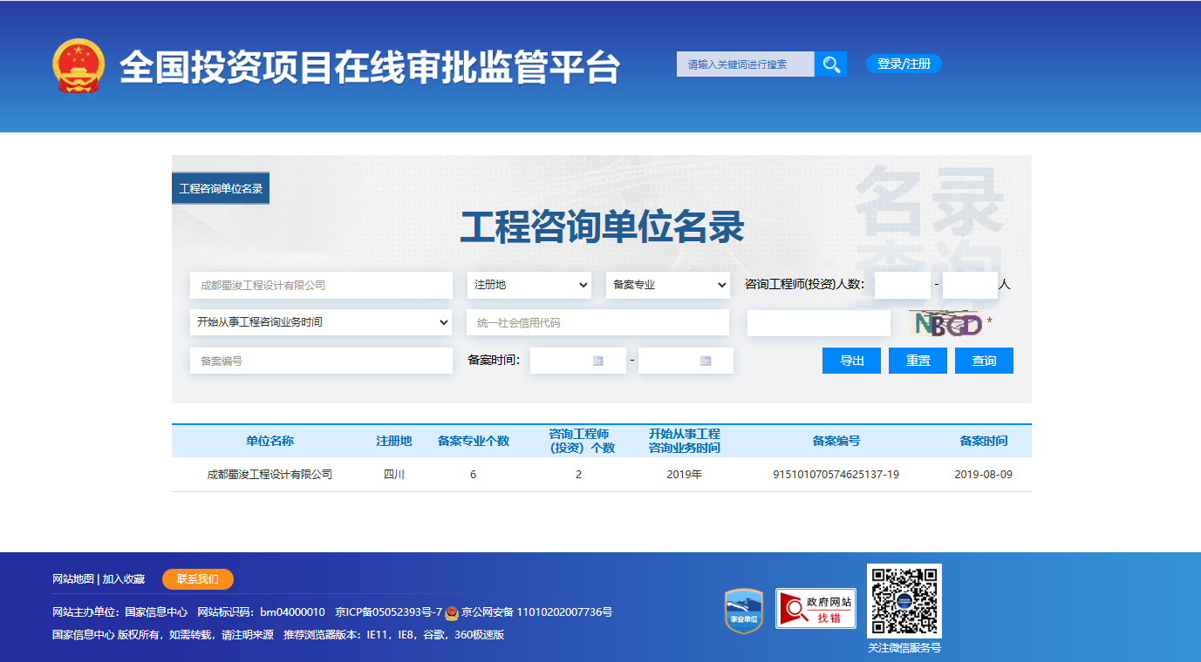
Task: Click the 备案专业个数 value 6
Action: 473,475
